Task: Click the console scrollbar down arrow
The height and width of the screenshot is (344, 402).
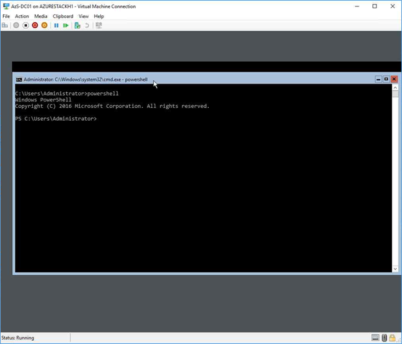Action: coord(395,269)
